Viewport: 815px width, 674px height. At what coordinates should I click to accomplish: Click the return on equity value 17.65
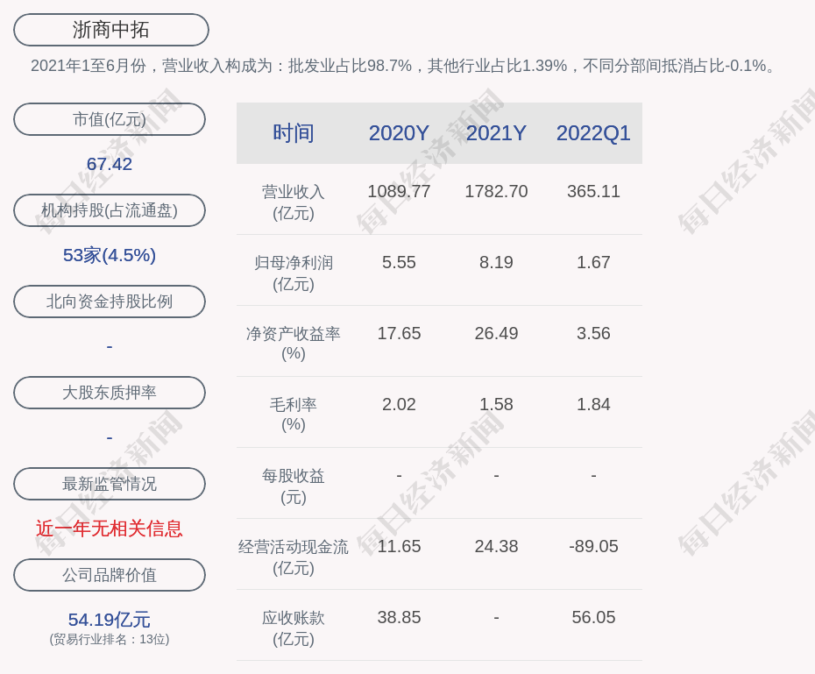point(400,333)
